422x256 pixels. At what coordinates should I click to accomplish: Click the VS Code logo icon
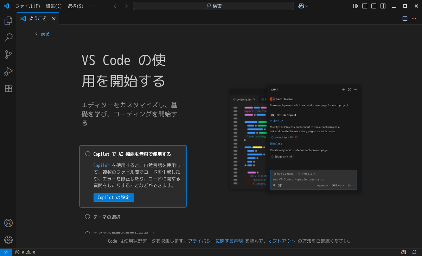pyautogui.click(x=6, y=6)
